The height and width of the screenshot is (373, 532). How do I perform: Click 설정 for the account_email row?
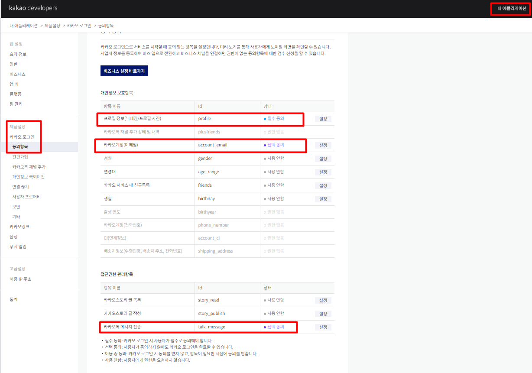[323, 145]
